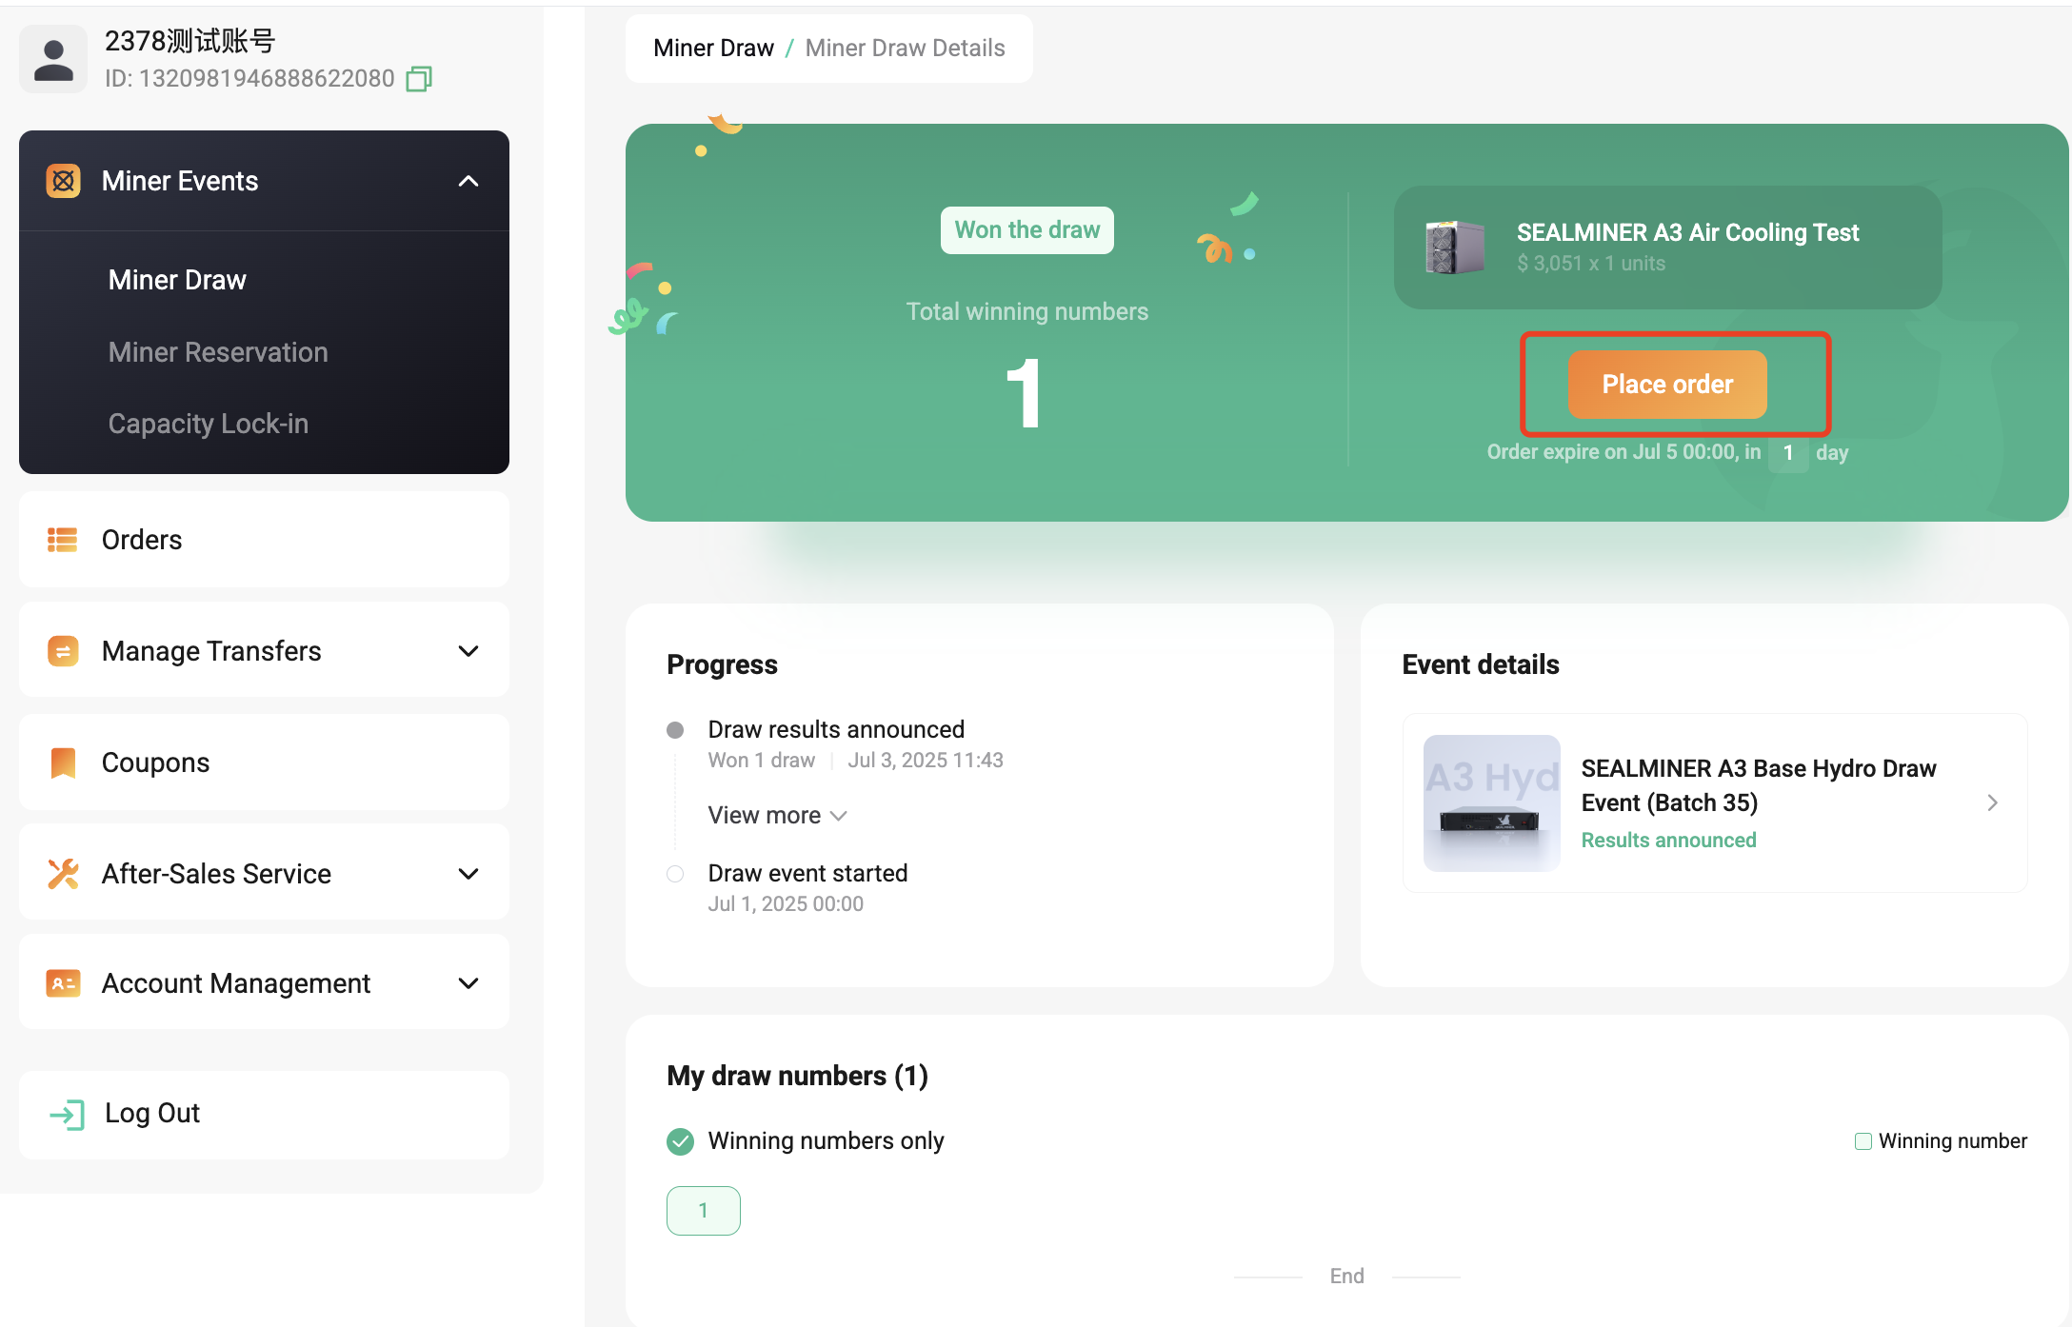2072x1327 pixels.
Task: Click the Miner Events icon
Action: click(x=63, y=181)
